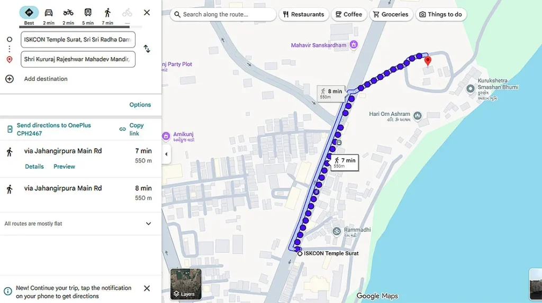Viewport: 542px width, 303px height.
Task: Choose the Driving car mode
Action: click(49, 13)
